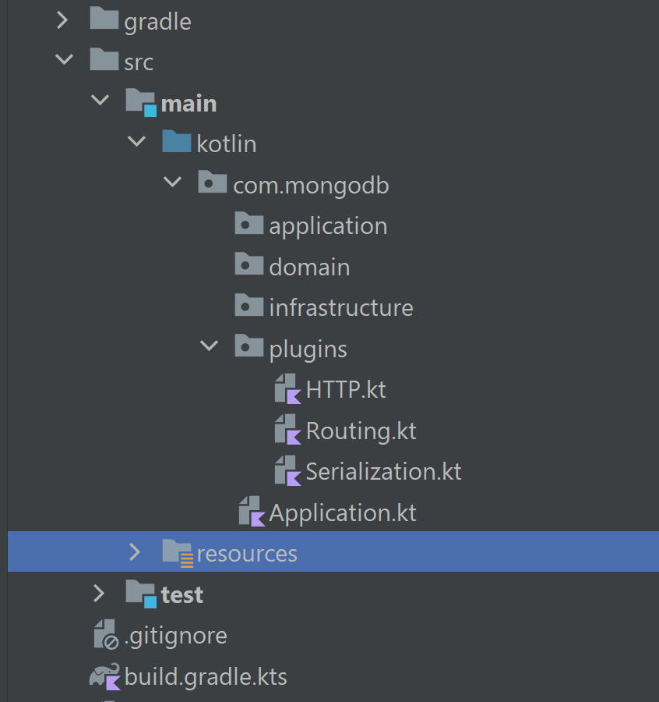This screenshot has width=659, height=702.
Task: Click the Application.kt file icon
Action: click(249, 512)
